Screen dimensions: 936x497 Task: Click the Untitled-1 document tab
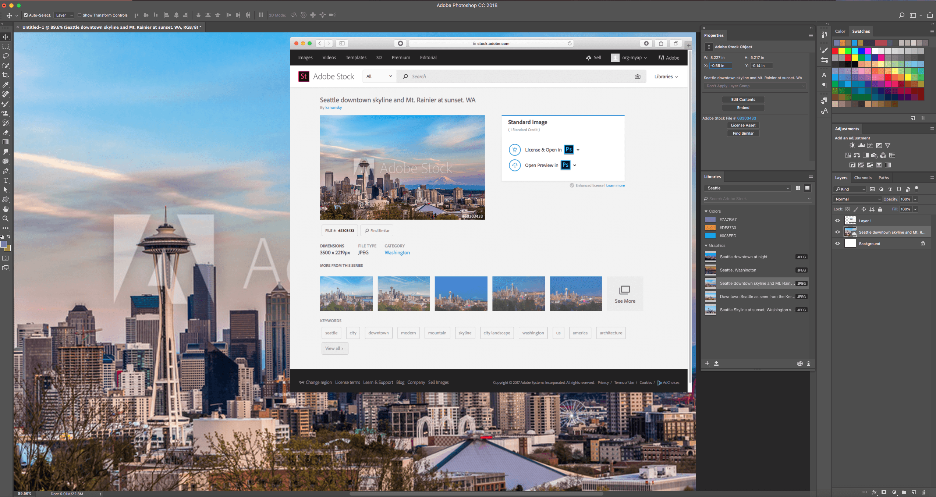[x=112, y=27]
